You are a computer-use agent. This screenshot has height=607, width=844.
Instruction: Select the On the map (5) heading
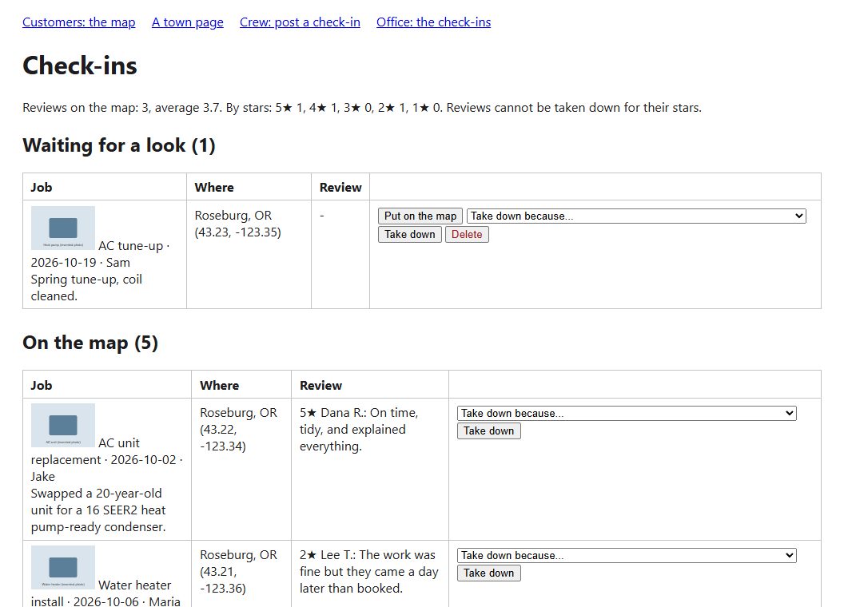pyautogui.click(x=90, y=343)
